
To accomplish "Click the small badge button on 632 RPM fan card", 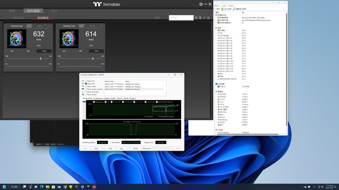I will 29,26.
